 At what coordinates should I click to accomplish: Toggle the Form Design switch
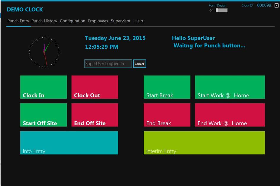(221, 10)
